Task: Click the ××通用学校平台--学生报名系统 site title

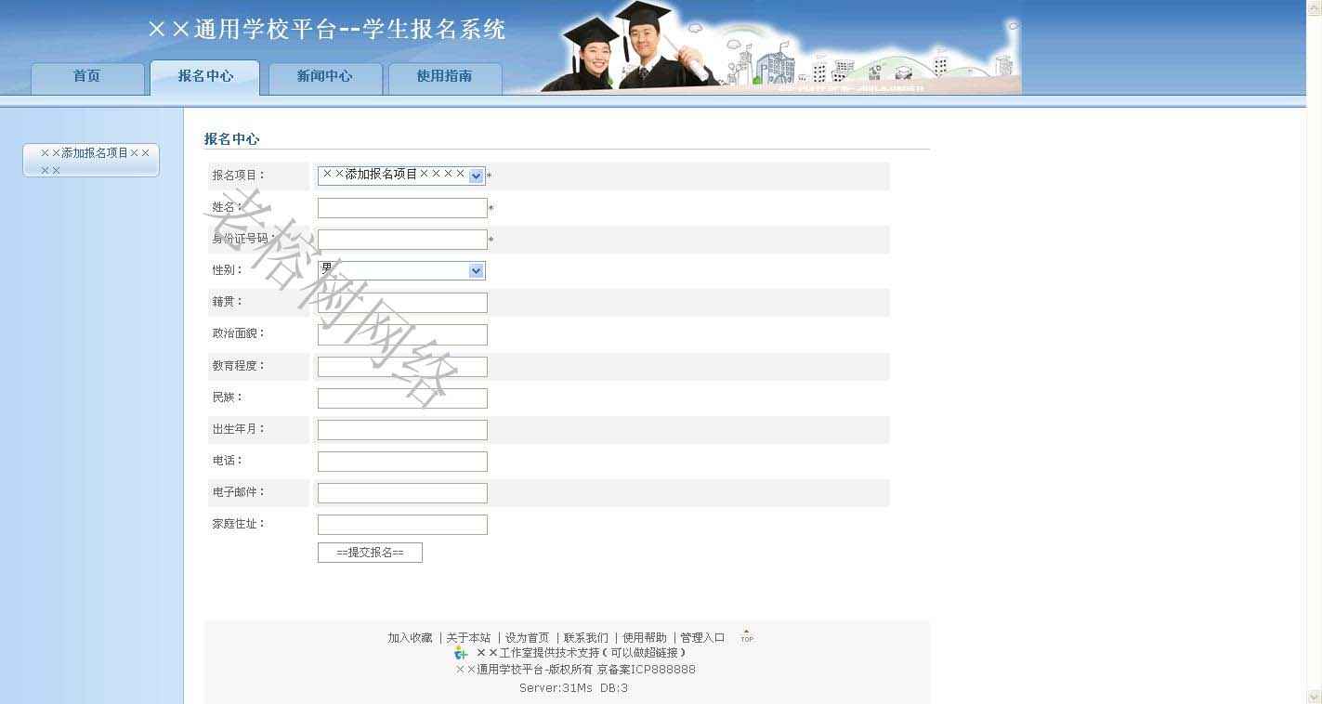Action: pos(326,30)
